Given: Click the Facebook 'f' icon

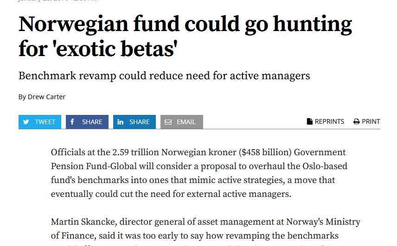Looking at the screenshot, I should point(72,122).
